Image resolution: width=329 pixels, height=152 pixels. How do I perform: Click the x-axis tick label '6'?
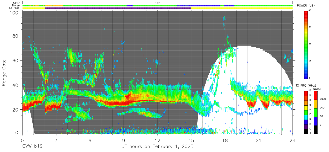pos(90,141)
